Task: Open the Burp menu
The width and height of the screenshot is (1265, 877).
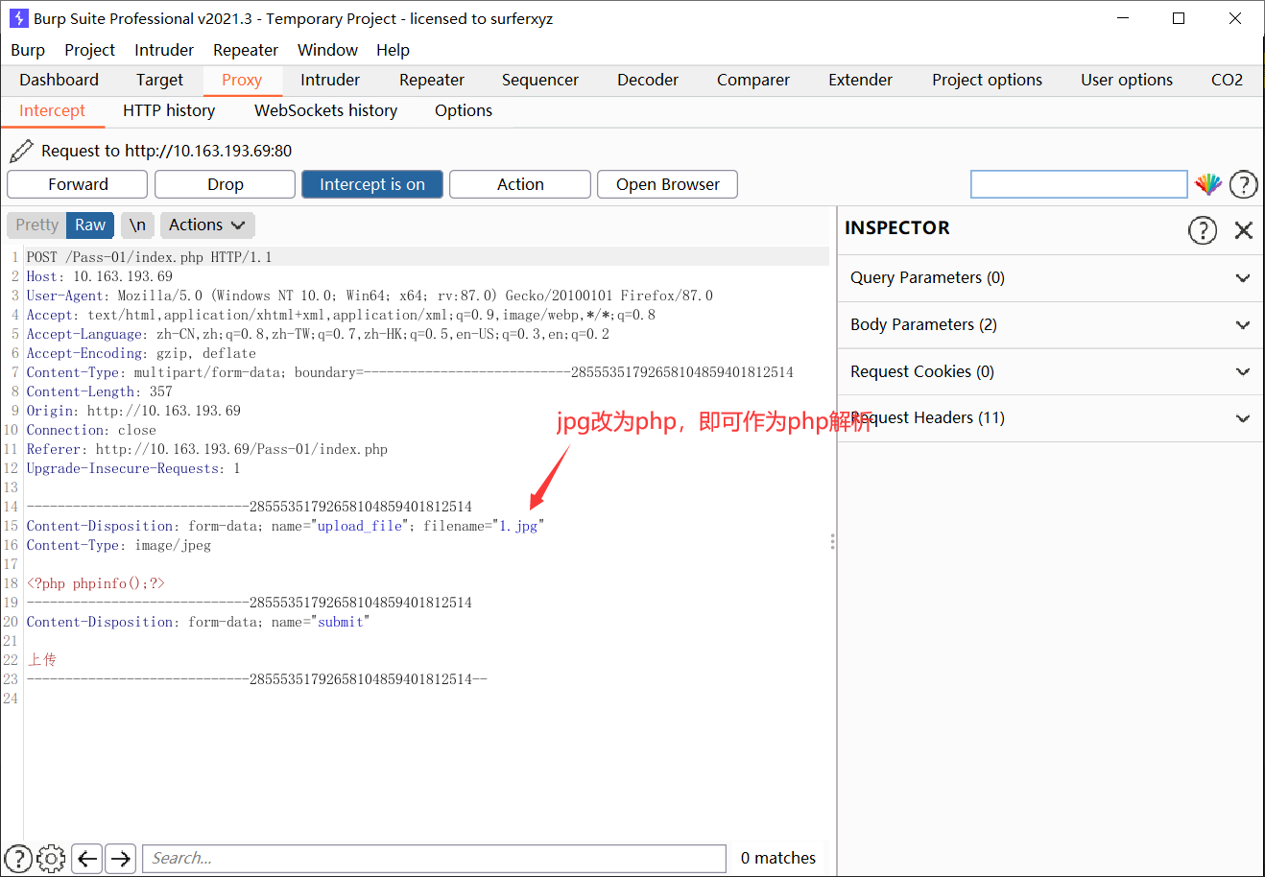Action: (28, 50)
